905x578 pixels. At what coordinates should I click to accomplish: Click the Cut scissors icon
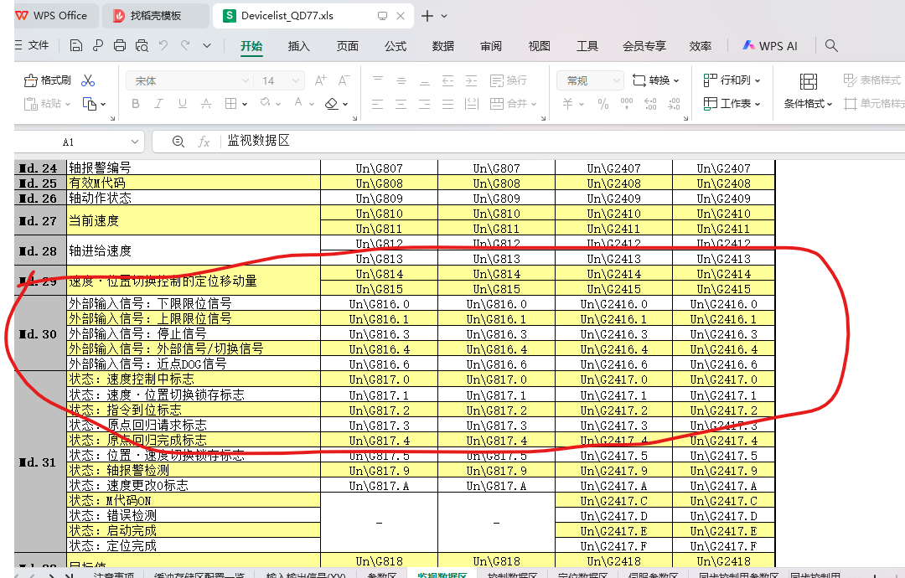point(88,80)
